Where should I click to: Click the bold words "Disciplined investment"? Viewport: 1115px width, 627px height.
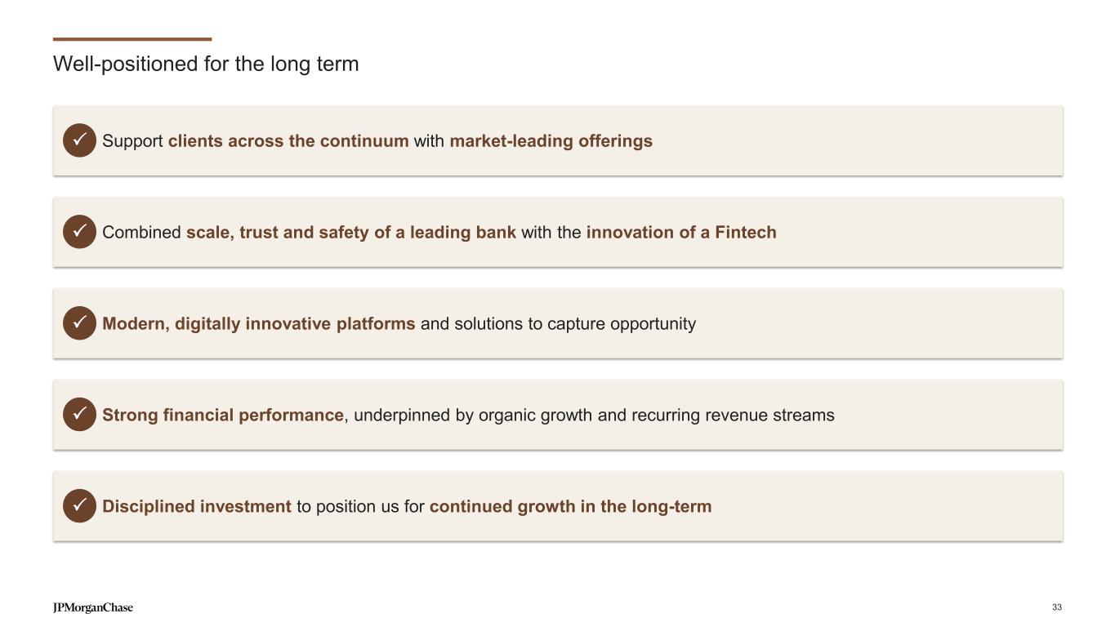tap(197, 507)
